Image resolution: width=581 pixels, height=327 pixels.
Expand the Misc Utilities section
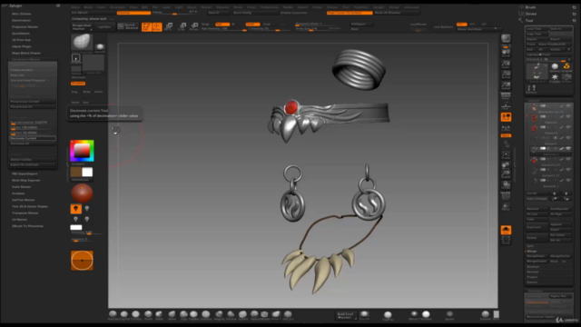coord(22,14)
